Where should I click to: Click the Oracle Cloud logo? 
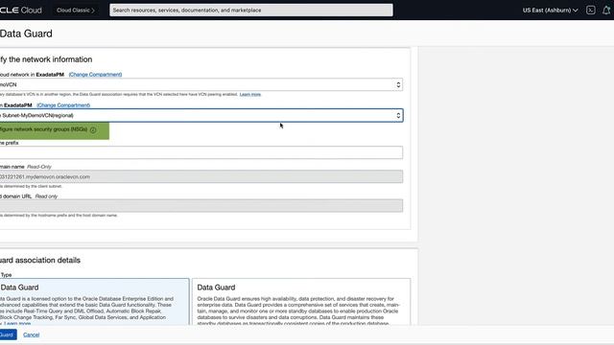pyautogui.click(x=21, y=11)
